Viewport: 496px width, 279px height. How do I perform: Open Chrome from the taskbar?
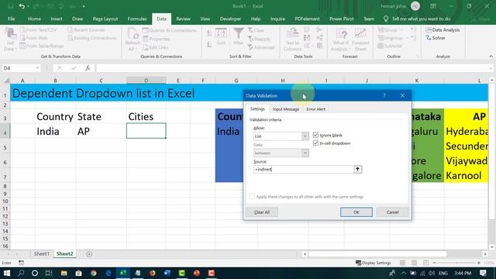click(x=94, y=273)
